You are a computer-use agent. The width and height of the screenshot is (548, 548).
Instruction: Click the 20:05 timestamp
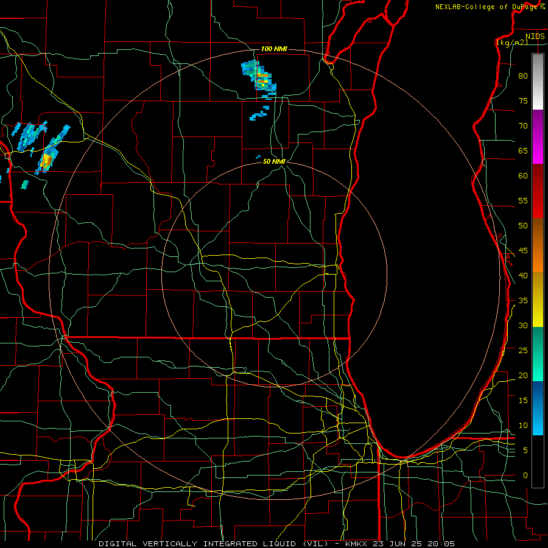coord(442,544)
